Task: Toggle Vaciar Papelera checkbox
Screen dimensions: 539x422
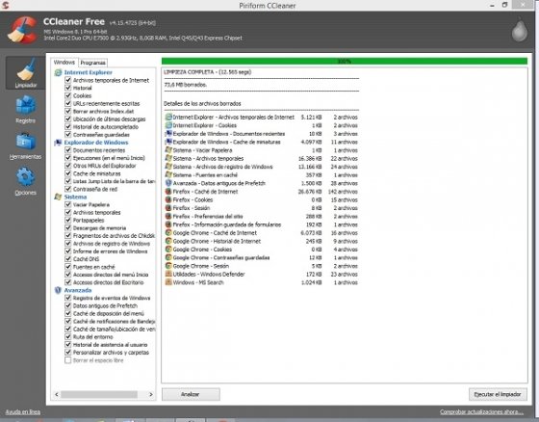Action: point(68,204)
